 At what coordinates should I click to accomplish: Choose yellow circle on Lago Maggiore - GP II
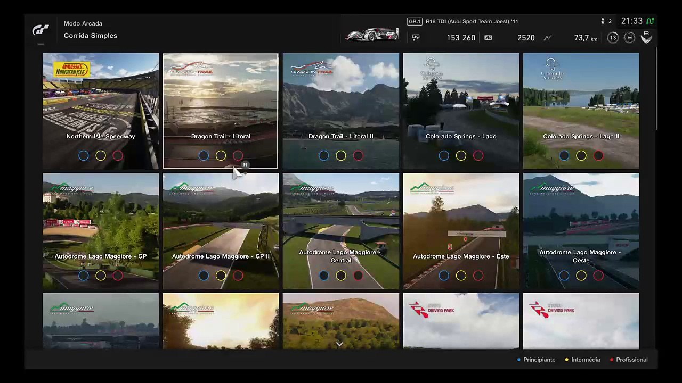point(221,276)
